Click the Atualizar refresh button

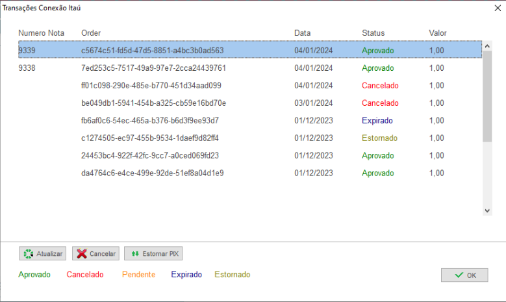(42, 254)
